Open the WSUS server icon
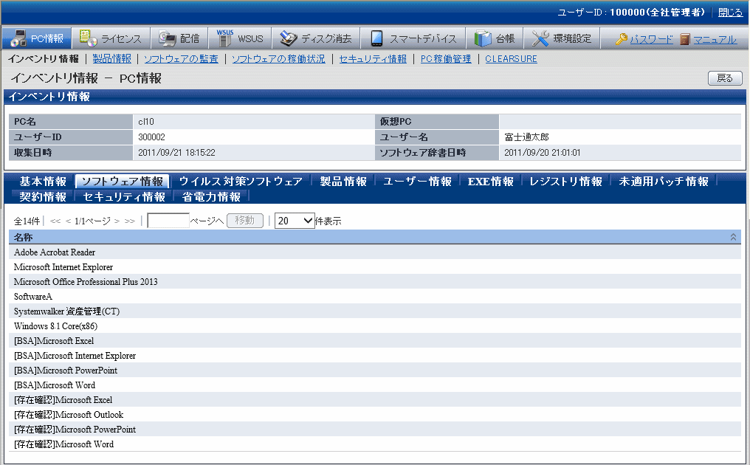The width and height of the screenshot is (750, 465). (225, 38)
